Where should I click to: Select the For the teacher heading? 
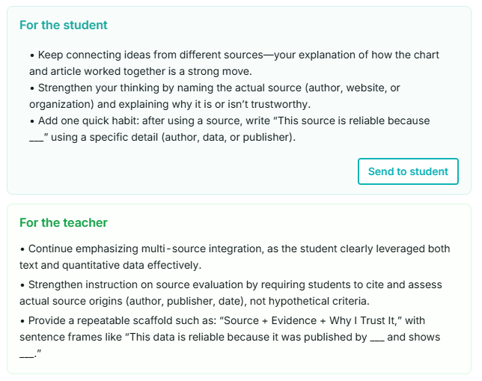coord(64,222)
